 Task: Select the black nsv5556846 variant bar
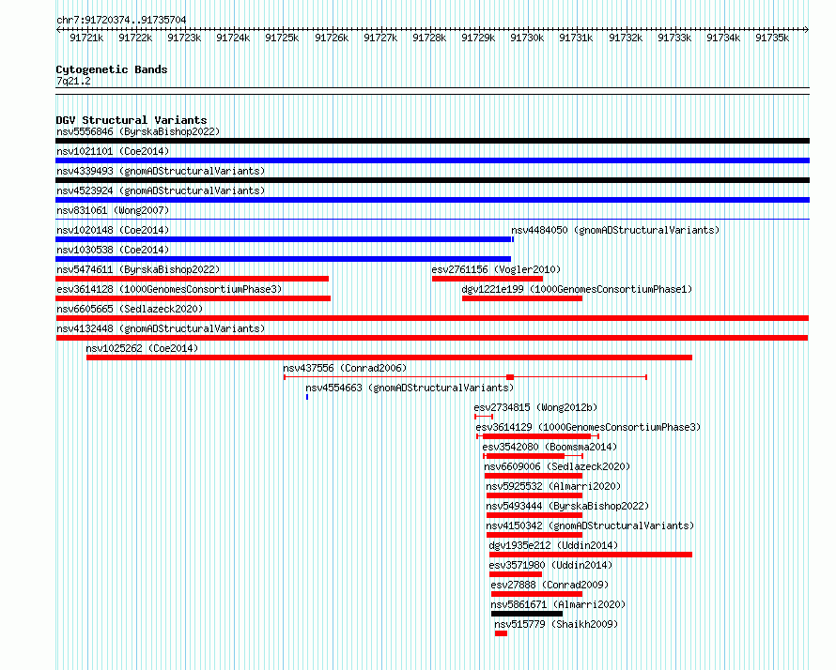[432, 141]
